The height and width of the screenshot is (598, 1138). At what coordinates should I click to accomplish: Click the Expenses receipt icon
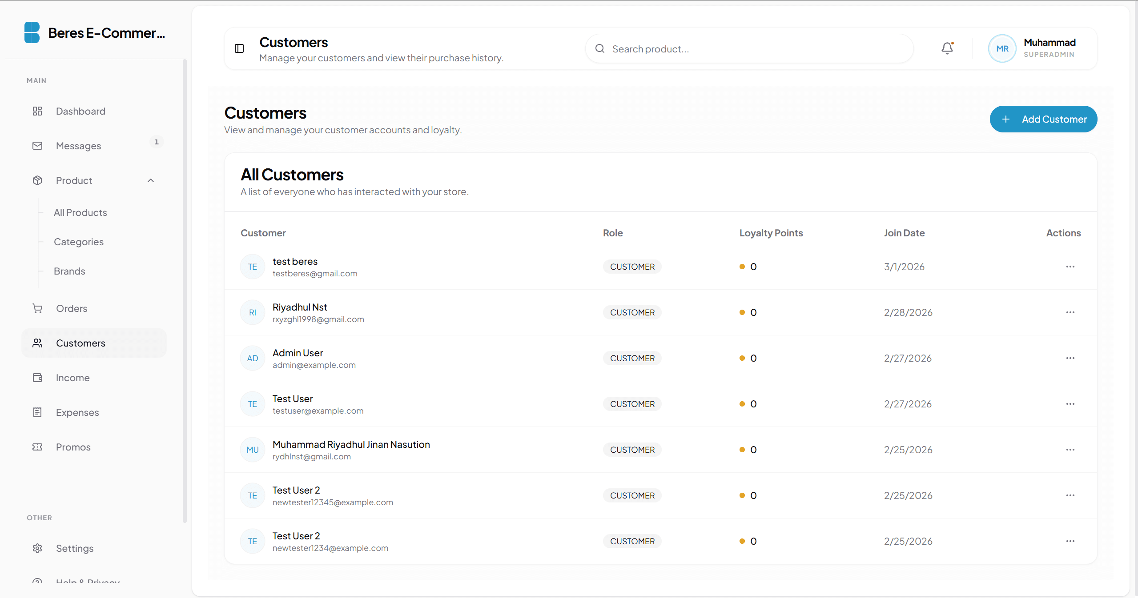37,412
